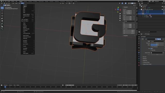Toggle Solidify modifier edit mode display
165x93 pixels.
coord(157,39)
